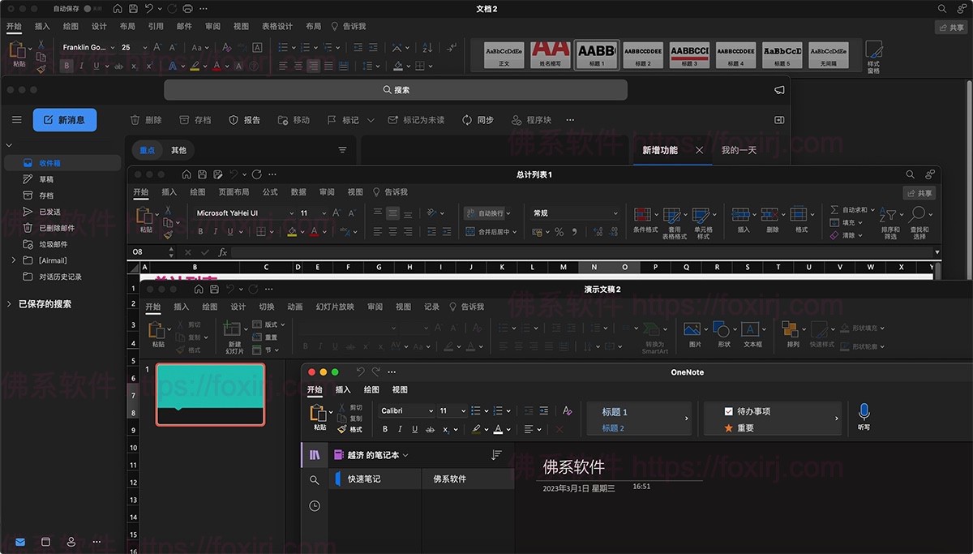Select the first slide thumbnail in PowerPoint
The height and width of the screenshot is (554, 973).
[x=210, y=394]
